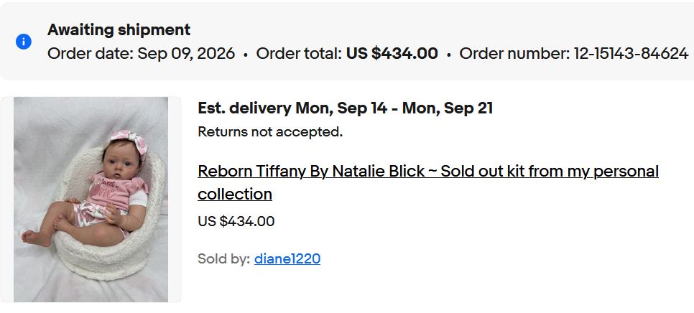Click the Awaiting shipment status heading

(119, 29)
